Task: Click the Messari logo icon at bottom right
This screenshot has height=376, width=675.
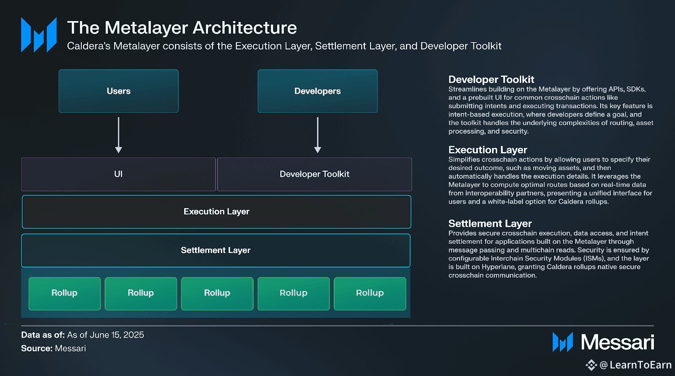Action: [x=563, y=342]
